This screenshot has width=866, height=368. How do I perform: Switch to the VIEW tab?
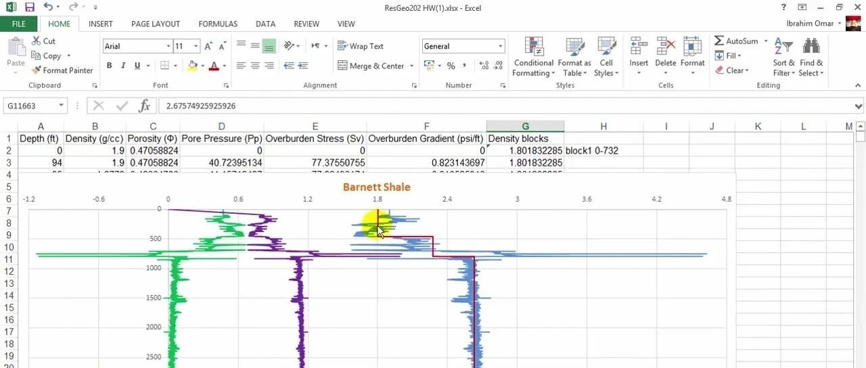pos(346,24)
